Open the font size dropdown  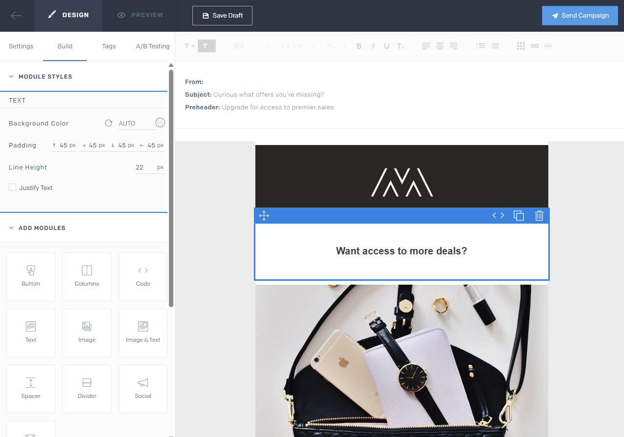click(336, 46)
